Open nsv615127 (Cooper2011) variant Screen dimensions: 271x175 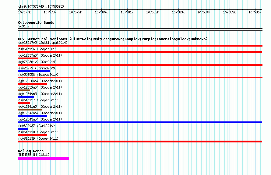point(38,100)
